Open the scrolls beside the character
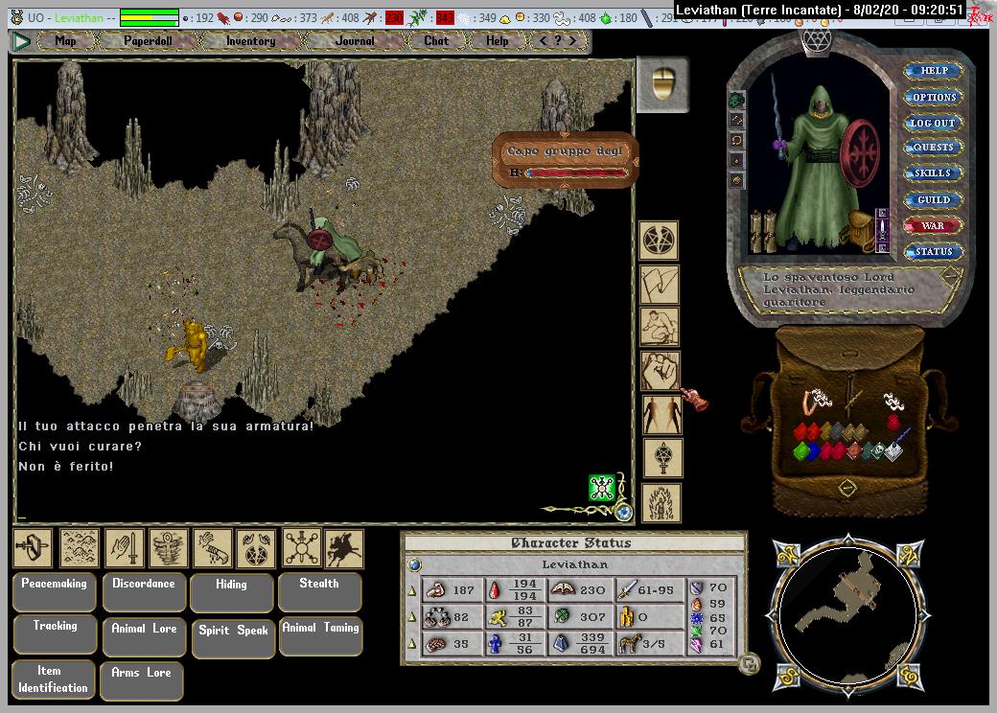 762,231
